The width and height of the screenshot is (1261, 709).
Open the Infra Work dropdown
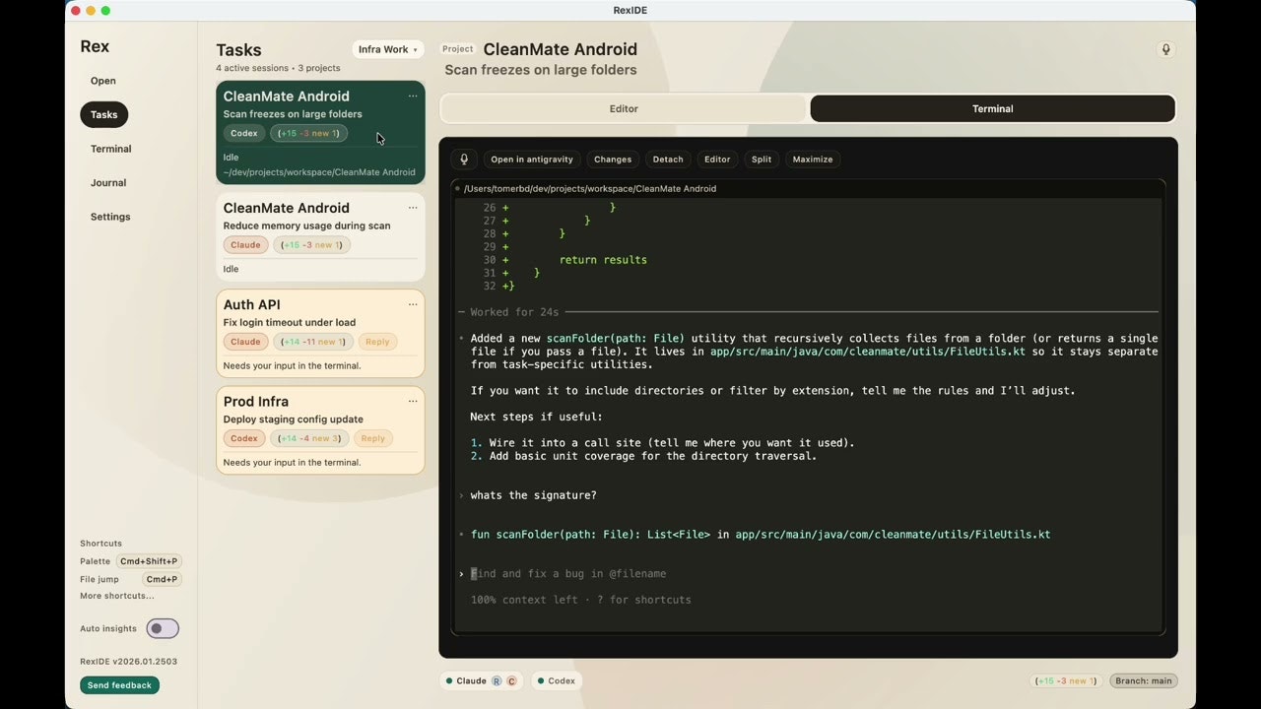tap(387, 49)
